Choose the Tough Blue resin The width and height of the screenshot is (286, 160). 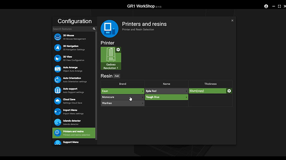click(166, 97)
